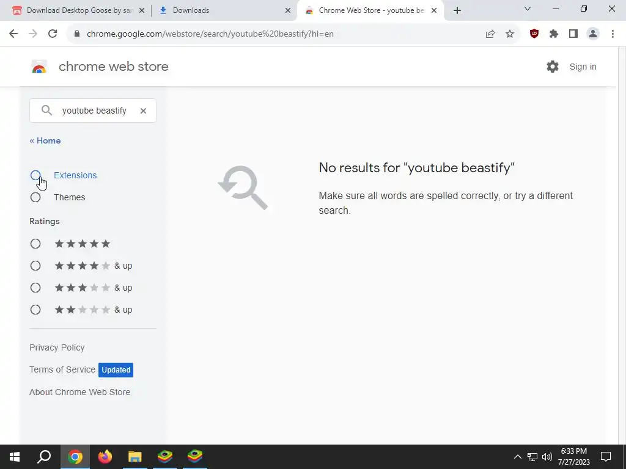626x469 pixels.
Task: Toggle the Chrome side panel
Action: tap(573, 34)
